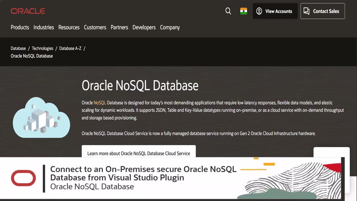Click the highlighted NoSQL link in paragraph
The height and width of the screenshot is (201, 357).
[100, 103]
